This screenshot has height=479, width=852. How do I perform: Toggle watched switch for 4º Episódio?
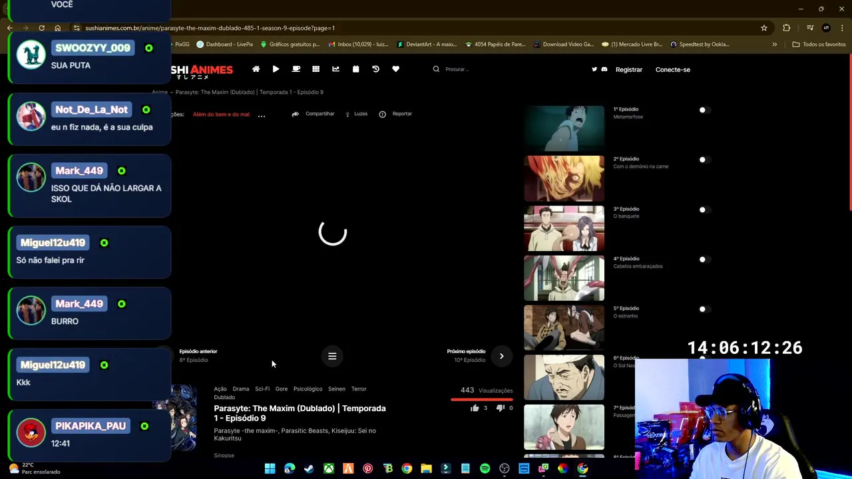(704, 259)
